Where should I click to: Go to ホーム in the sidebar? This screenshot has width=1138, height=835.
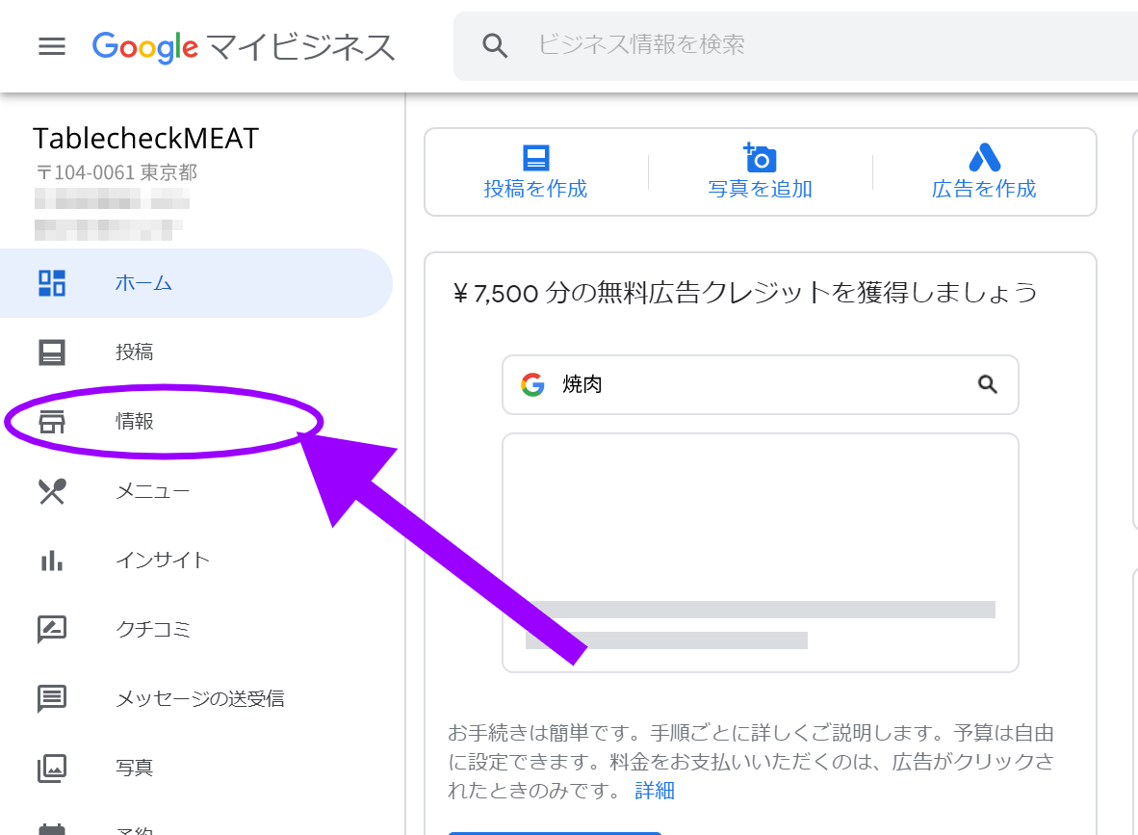click(x=143, y=283)
